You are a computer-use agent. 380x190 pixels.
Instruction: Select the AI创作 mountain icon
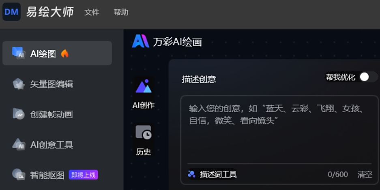click(144, 86)
